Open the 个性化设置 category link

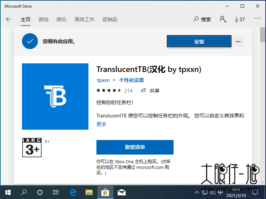click(x=131, y=80)
